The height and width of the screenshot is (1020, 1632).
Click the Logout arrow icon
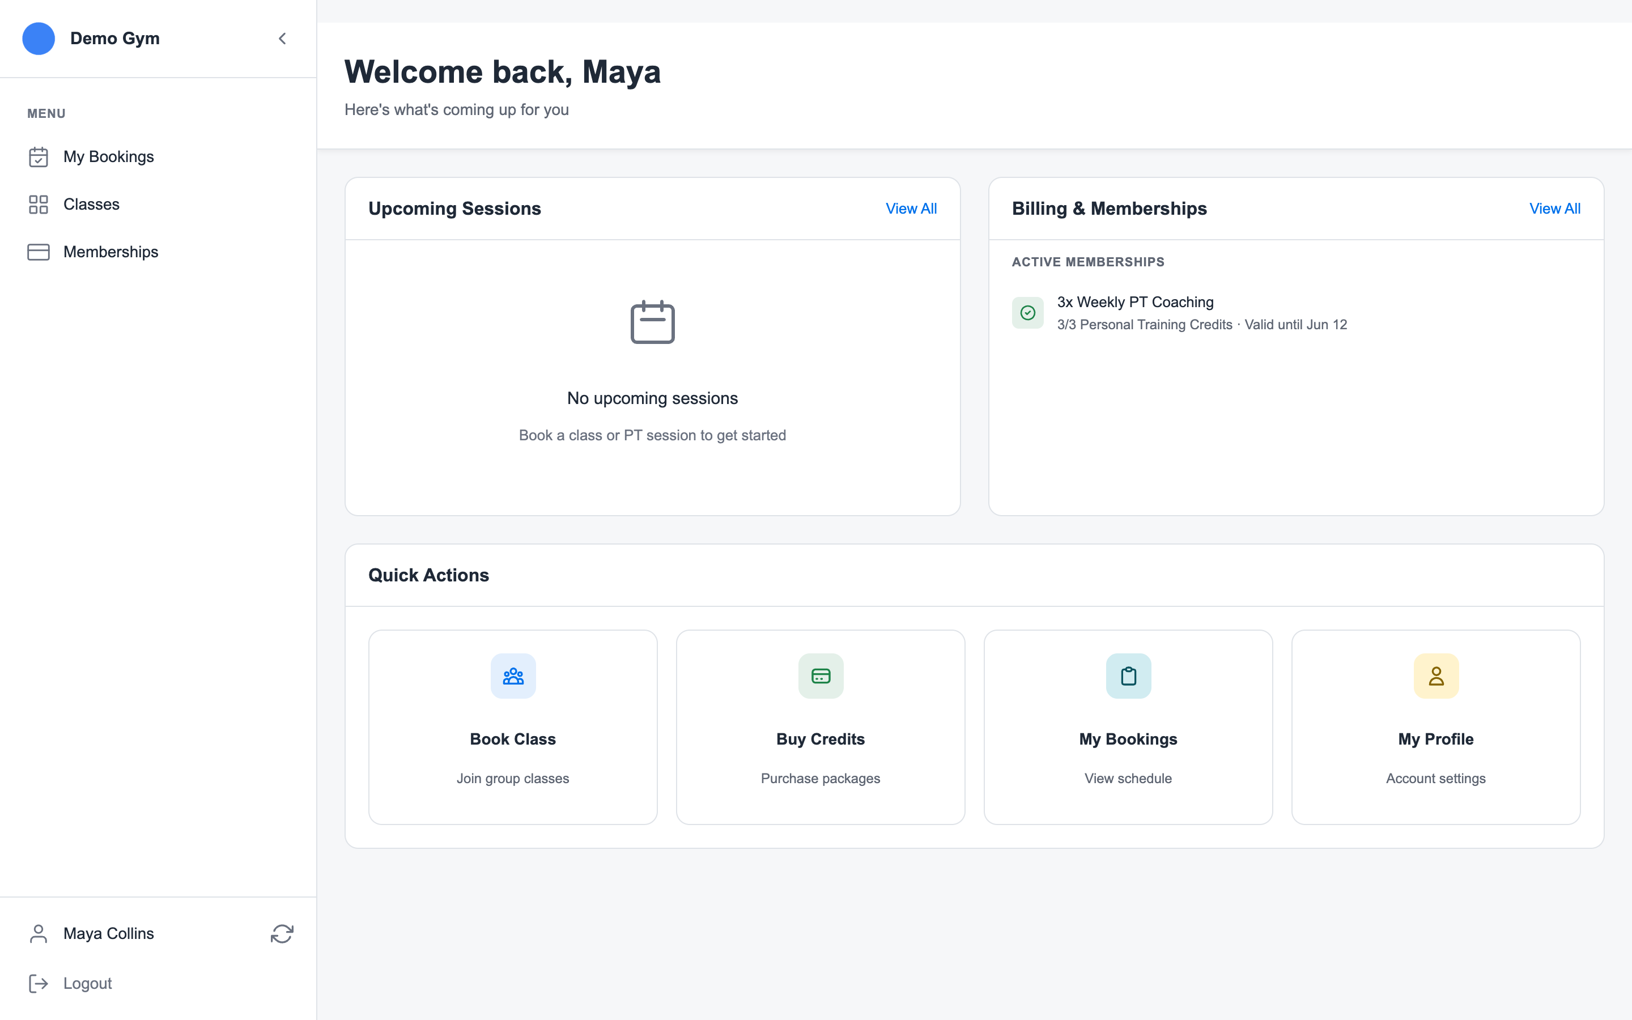pyautogui.click(x=39, y=984)
